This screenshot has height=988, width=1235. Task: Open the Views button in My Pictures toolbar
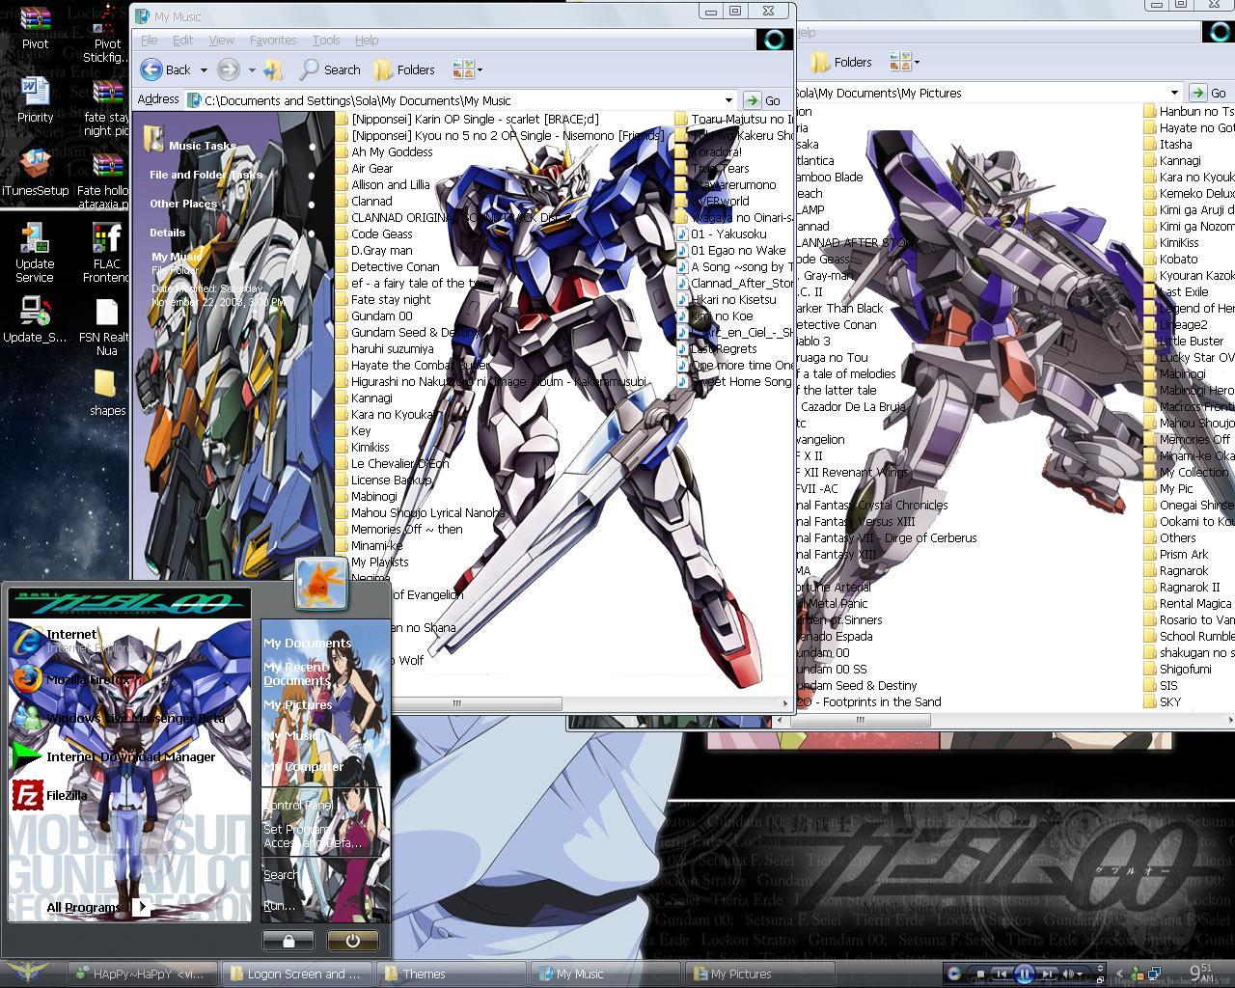(x=899, y=62)
